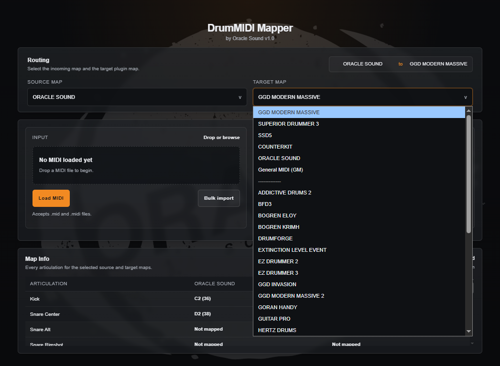Choose HERTZ DRUMS from list
This screenshot has height=366, width=500.
277,330
